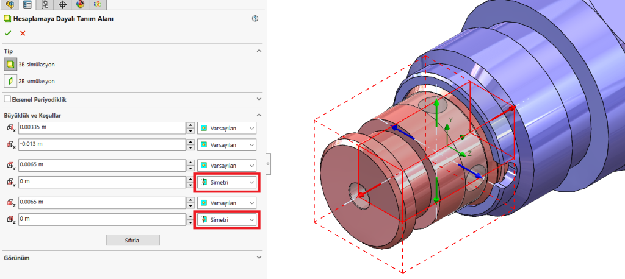625x279 pixels.
Task: Increase the -0.013 m value with up arrow
Action: (190, 142)
